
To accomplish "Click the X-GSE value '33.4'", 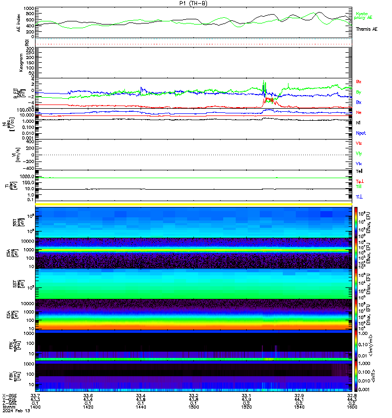I will [141, 396].
